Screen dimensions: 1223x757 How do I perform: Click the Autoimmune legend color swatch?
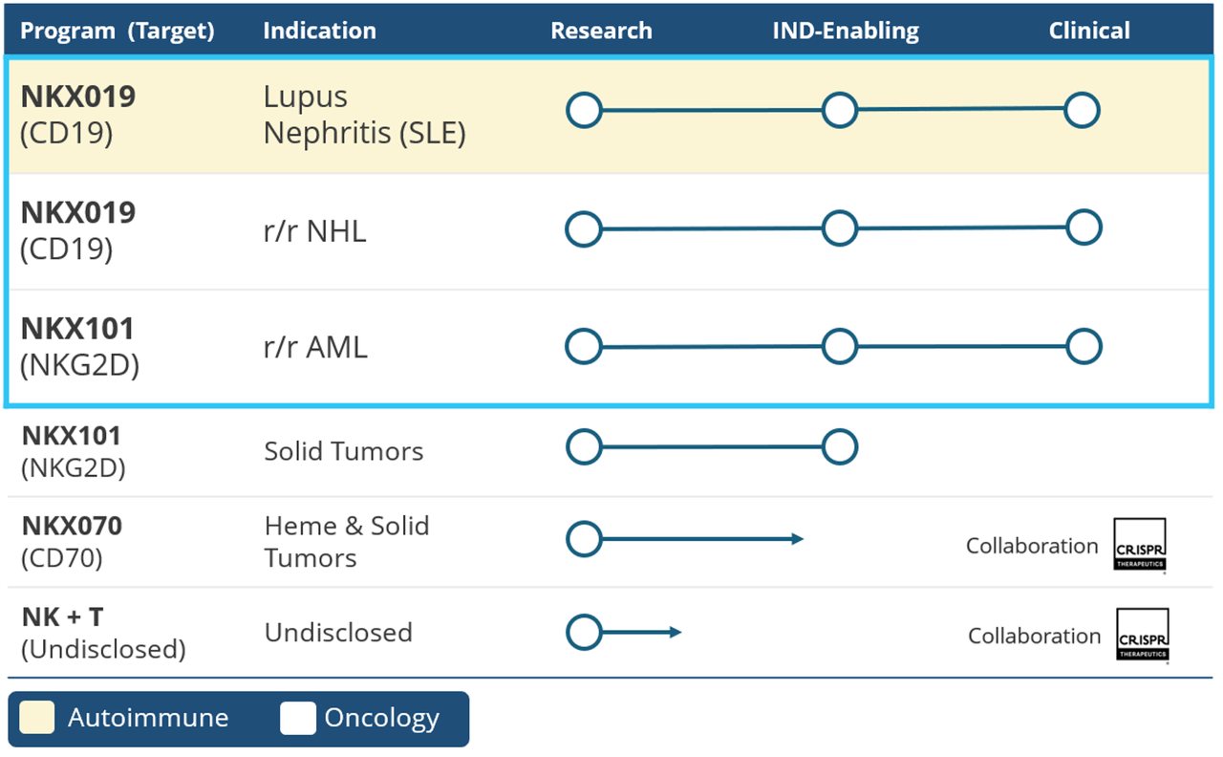point(37,718)
